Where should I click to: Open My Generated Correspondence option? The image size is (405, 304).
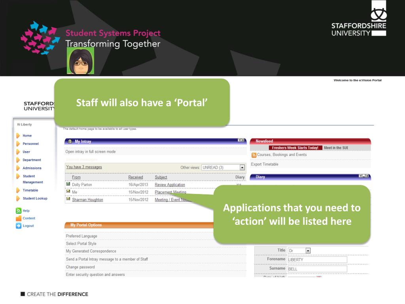[91, 251]
